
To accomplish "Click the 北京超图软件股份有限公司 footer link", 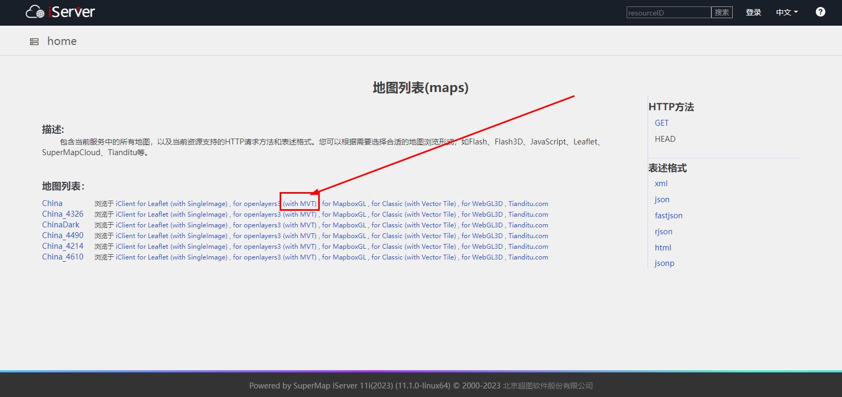I will pos(547,386).
